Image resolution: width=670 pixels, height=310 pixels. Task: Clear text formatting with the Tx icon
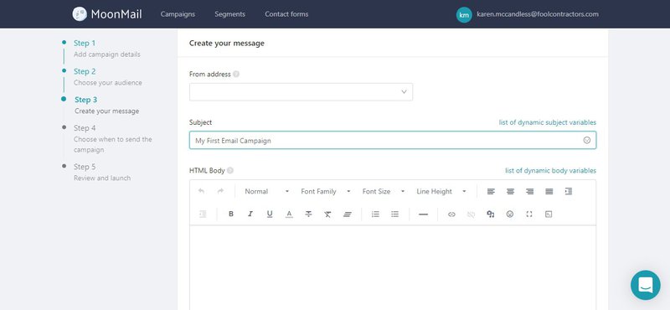[327, 214]
